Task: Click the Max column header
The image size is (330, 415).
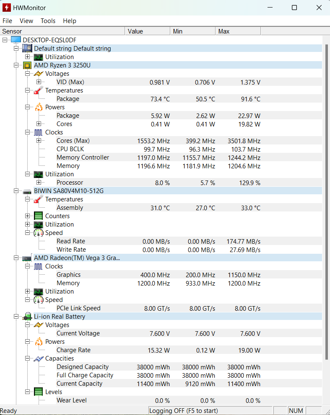Action: tap(237, 31)
